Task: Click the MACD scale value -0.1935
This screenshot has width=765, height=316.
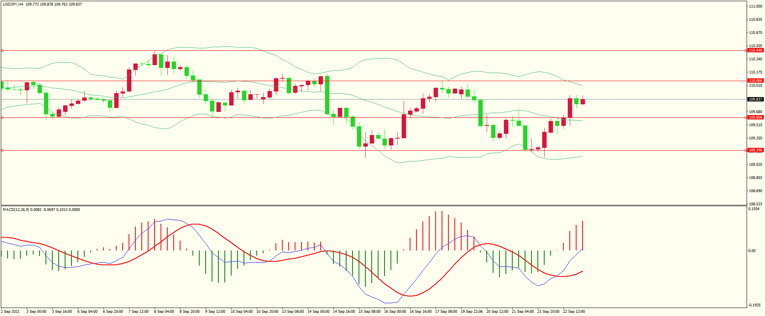Action: tap(754, 305)
